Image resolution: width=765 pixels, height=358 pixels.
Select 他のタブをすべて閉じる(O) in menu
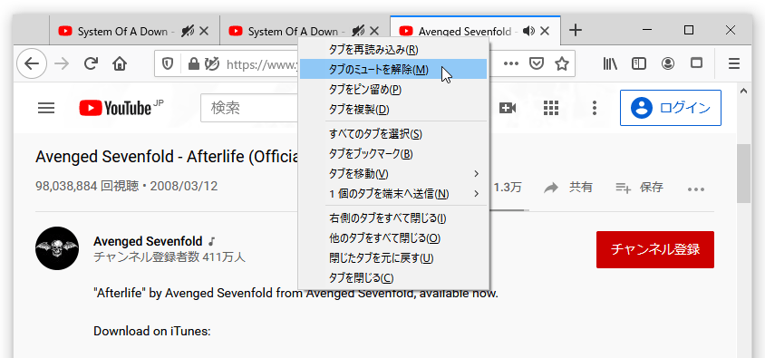[x=393, y=238]
